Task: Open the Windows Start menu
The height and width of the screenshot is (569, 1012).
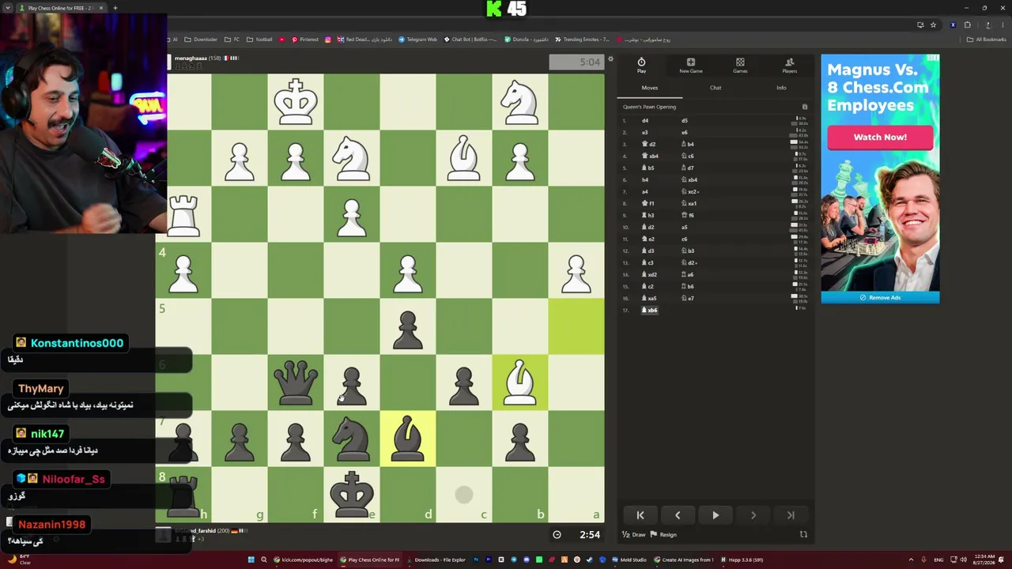Action: pyautogui.click(x=251, y=560)
